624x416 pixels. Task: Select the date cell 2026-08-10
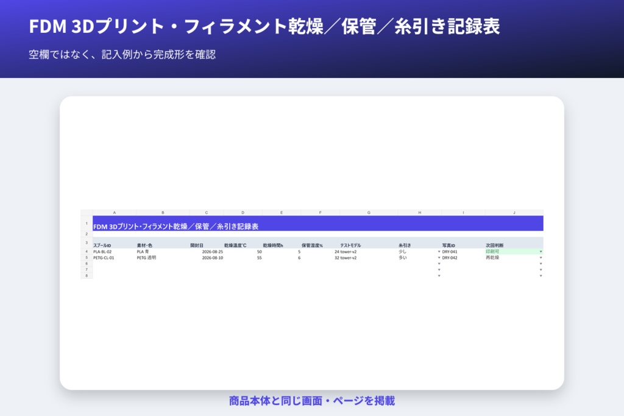207,258
